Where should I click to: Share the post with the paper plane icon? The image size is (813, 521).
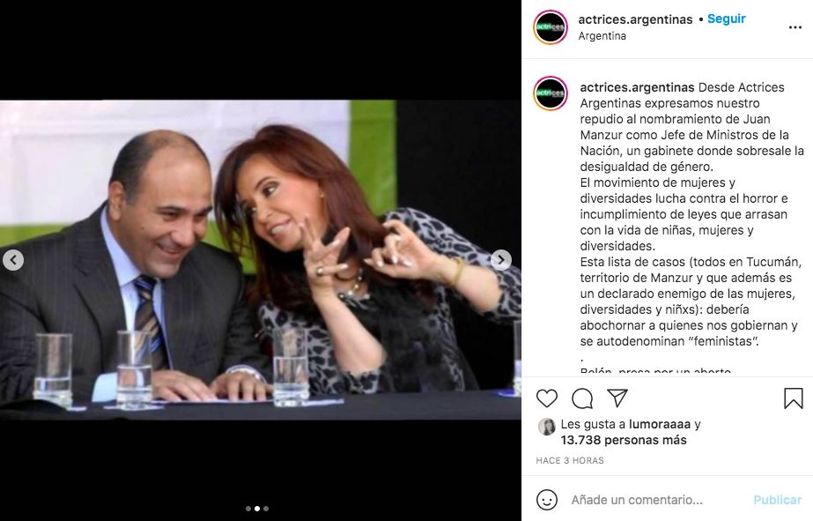(x=617, y=398)
